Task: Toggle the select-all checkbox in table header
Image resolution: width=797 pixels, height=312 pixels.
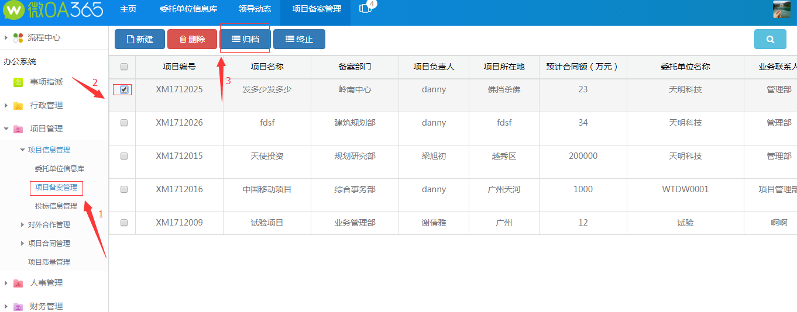Action: [x=123, y=67]
